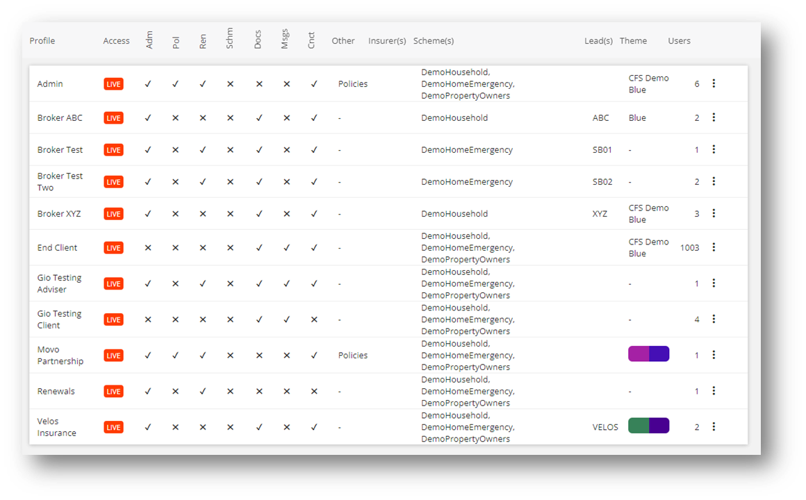Image resolution: width=806 pixels, height=500 pixels.
Task: Open the three-dot menu for Renewals row
Action: [714, 390]
